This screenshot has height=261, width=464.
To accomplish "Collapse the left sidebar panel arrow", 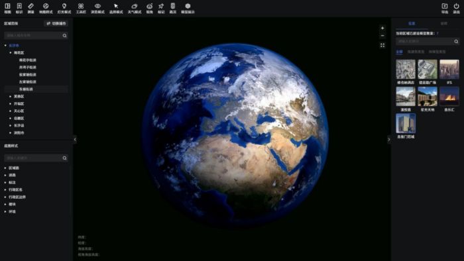I will (x=75, y=139).
